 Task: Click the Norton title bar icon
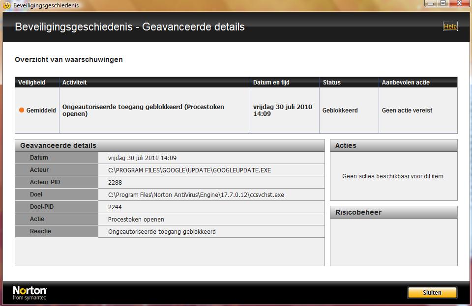click(x=6, y=5)
